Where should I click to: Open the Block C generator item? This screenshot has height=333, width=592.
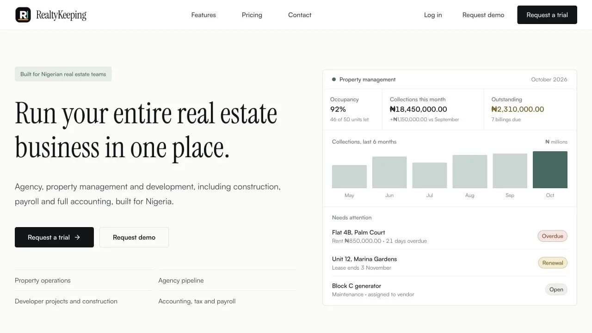point(450,290)
